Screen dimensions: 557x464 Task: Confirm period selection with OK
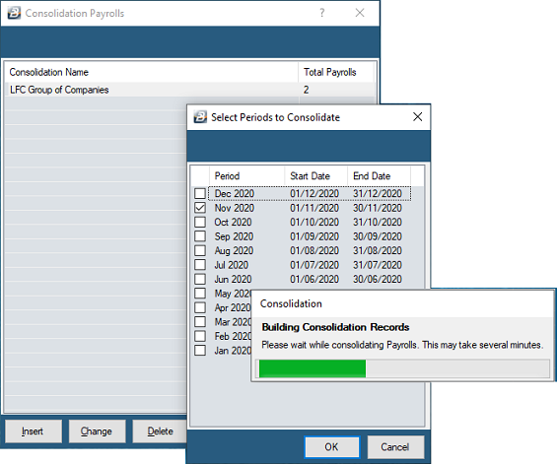point(332,447)
